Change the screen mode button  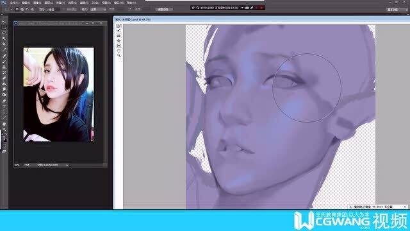coord(4,151)
